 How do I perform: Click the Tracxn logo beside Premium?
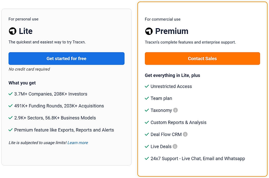coord(149,31)
